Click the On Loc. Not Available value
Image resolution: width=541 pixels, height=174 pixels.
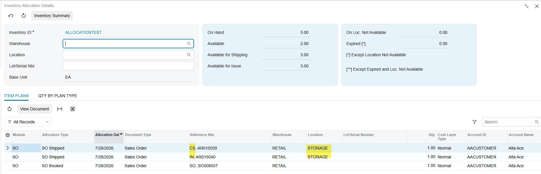443,32
